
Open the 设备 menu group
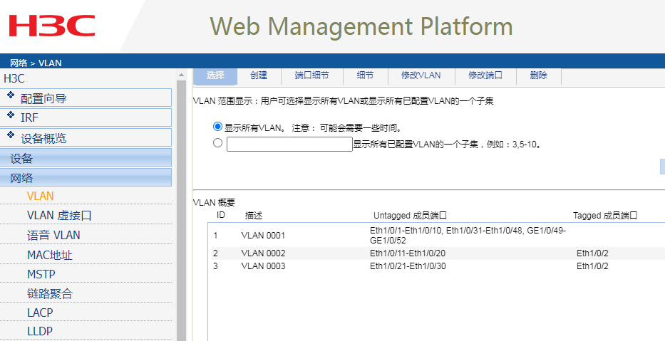(21, 158)
